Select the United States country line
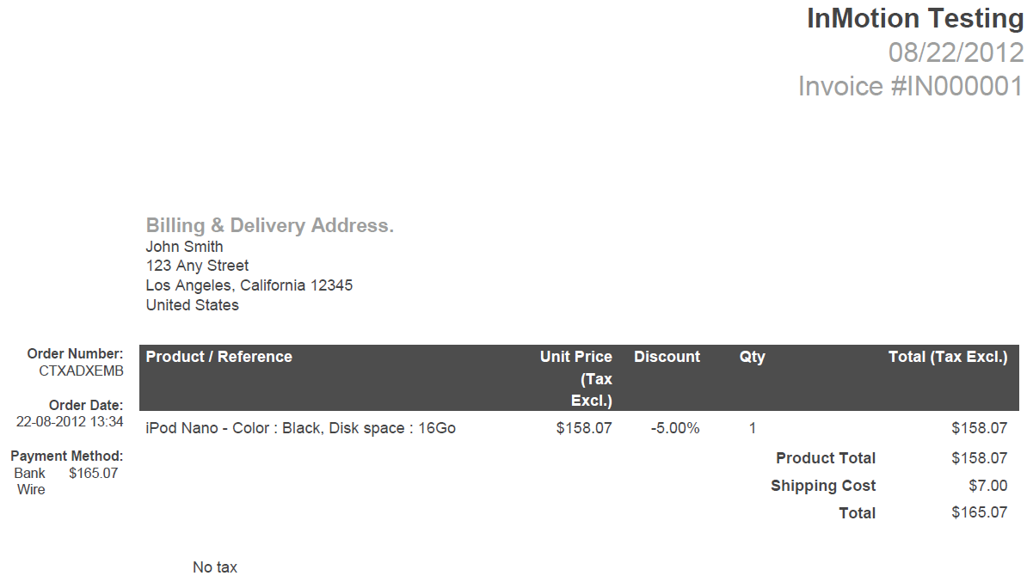Image resolution: width=1027 pixels, height=582 pixels. click(x=192, y=305)
